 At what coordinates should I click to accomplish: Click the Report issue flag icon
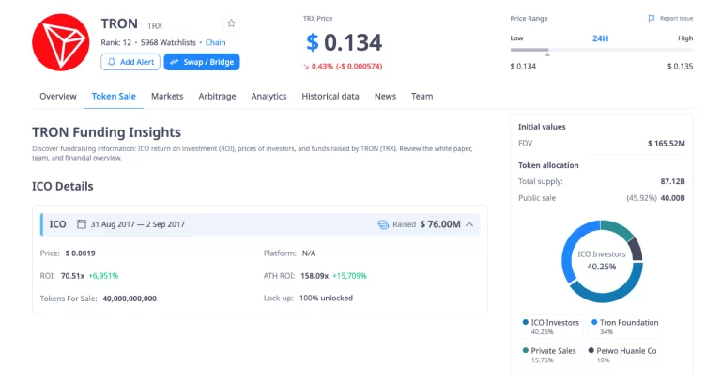(x=652, y=19)
